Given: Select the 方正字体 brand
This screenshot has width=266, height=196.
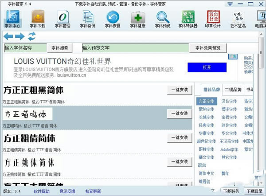Looking at the screenshot, I should (x=207, y=101).
